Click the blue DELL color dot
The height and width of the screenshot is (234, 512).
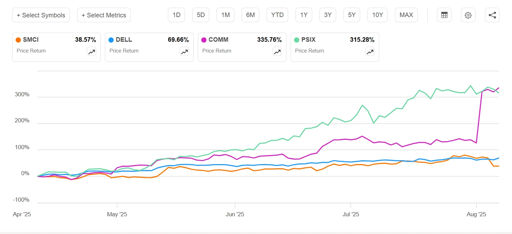[111, 40]
